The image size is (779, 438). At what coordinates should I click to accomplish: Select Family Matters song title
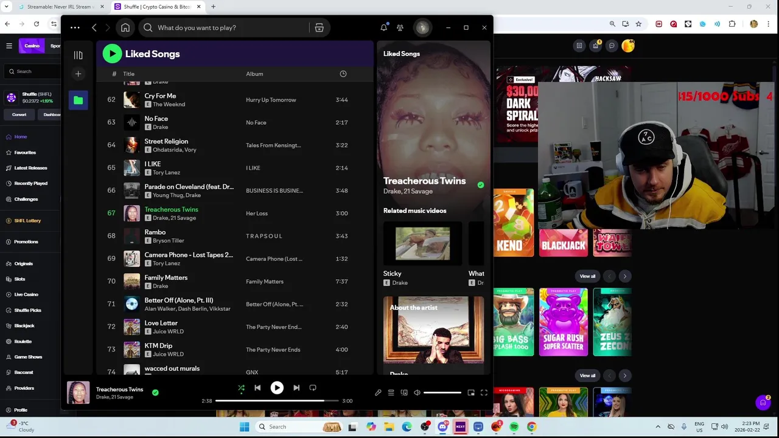[166, 277]
